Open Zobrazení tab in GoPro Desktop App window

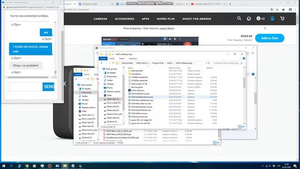coord(133,58)
